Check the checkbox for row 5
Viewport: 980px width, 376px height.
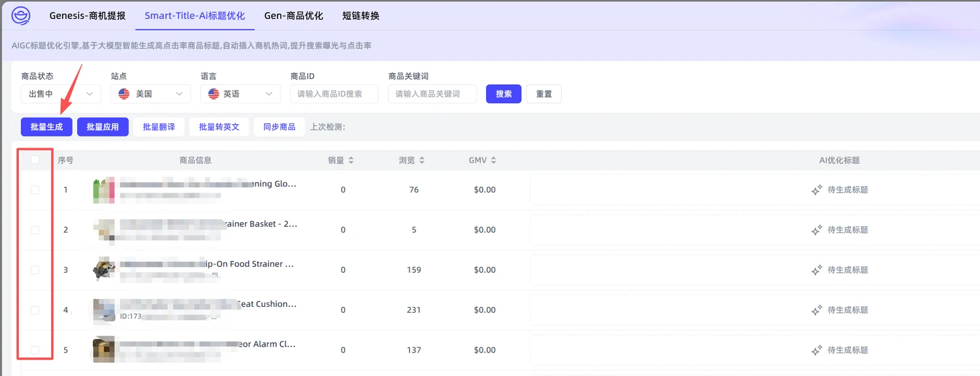pyautogui.click(x=35, y=350)
